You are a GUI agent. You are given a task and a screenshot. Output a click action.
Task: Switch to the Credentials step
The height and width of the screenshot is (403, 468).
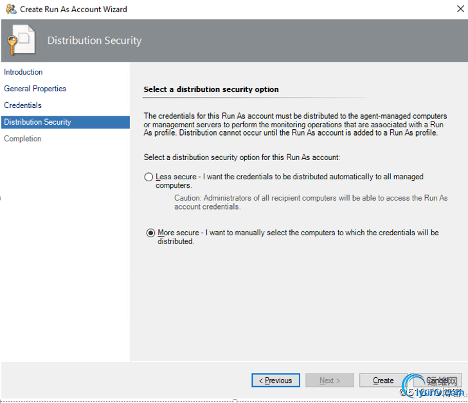click(22, 105)
